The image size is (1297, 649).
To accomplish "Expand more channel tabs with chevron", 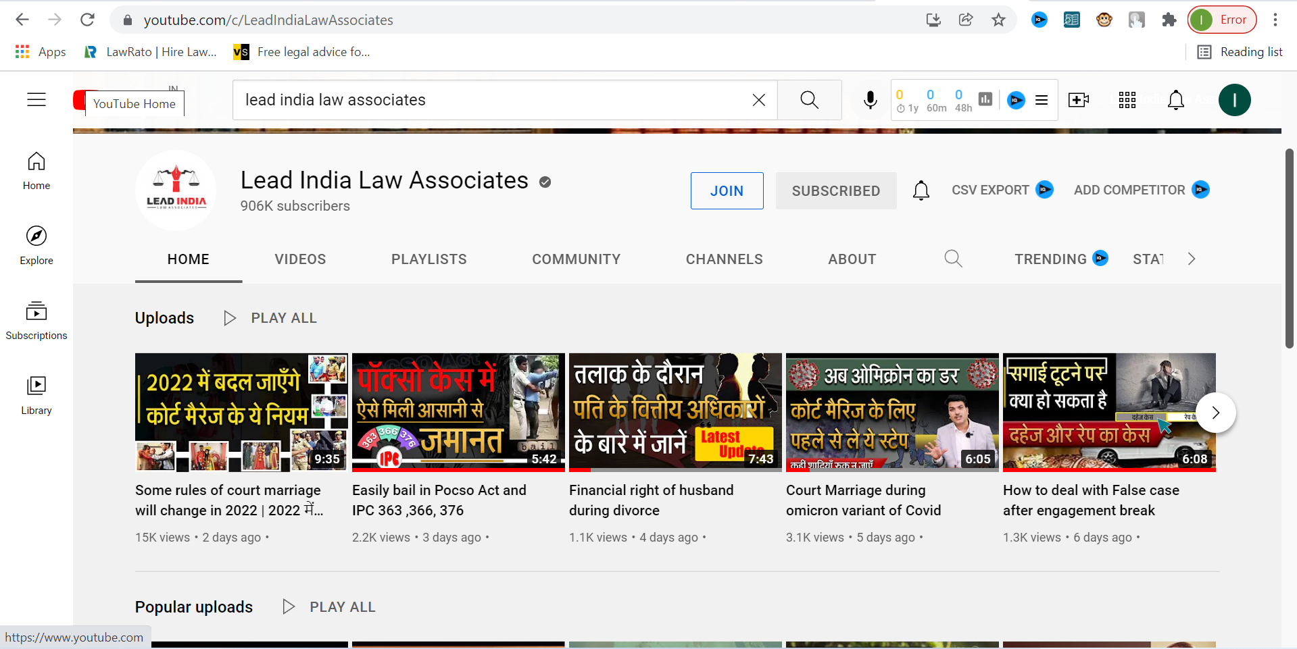I will point(1191,259).
